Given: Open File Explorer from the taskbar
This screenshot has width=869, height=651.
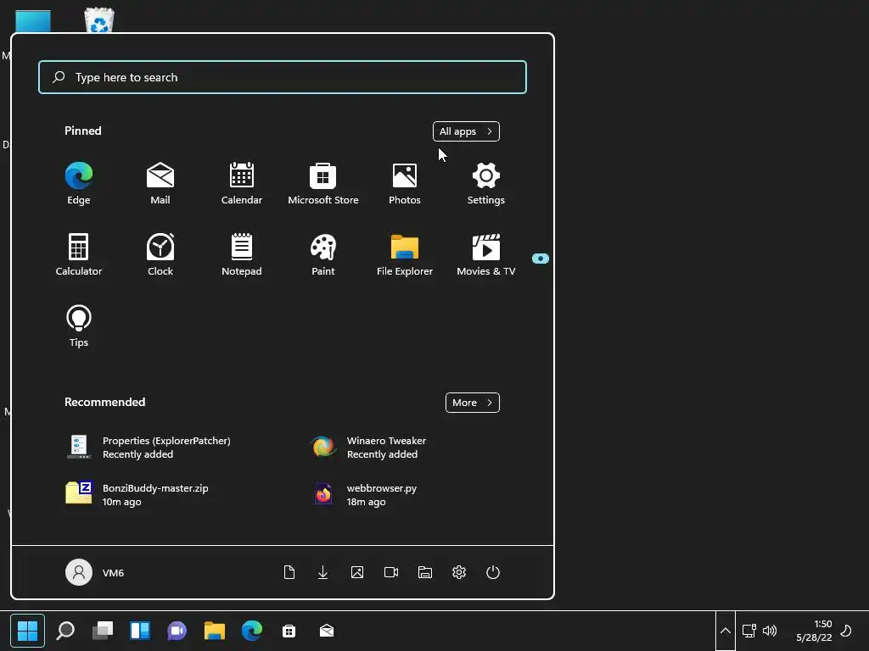Looking at the screenshot, I should (x=215, y=631).
